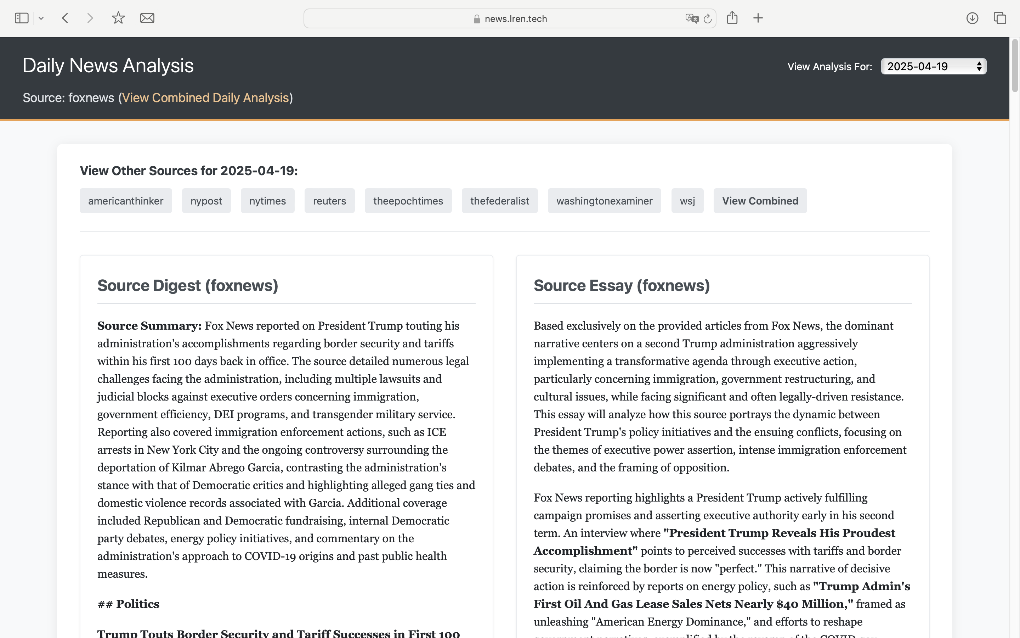Click the vertical page scrollbar
Screen dimensions: 1020x638
tap(1015, 66)
